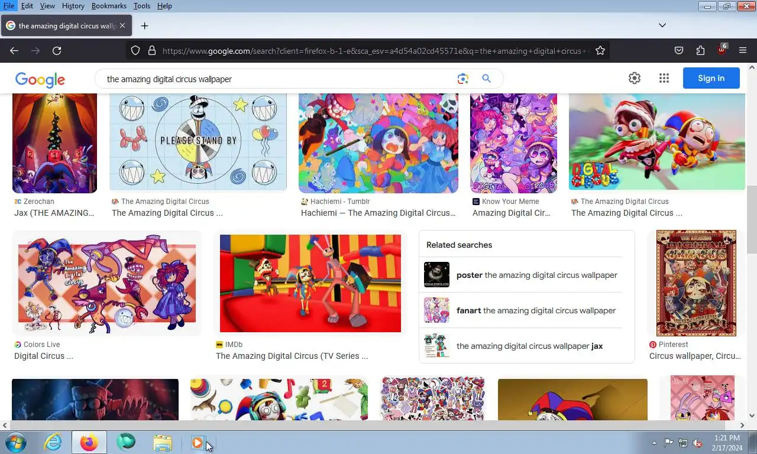Screen dimensions: 757x454
Task: Open File menu
Action: point(9,6)
